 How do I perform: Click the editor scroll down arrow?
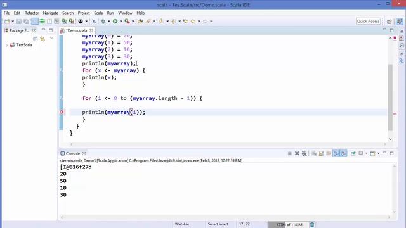[x=390, y=139]
